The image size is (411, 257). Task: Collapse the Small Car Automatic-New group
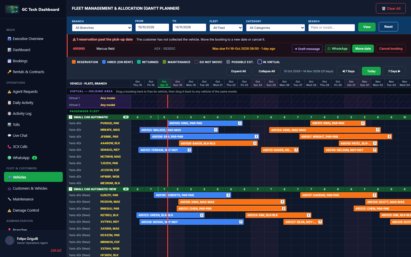tap(70, 189)
